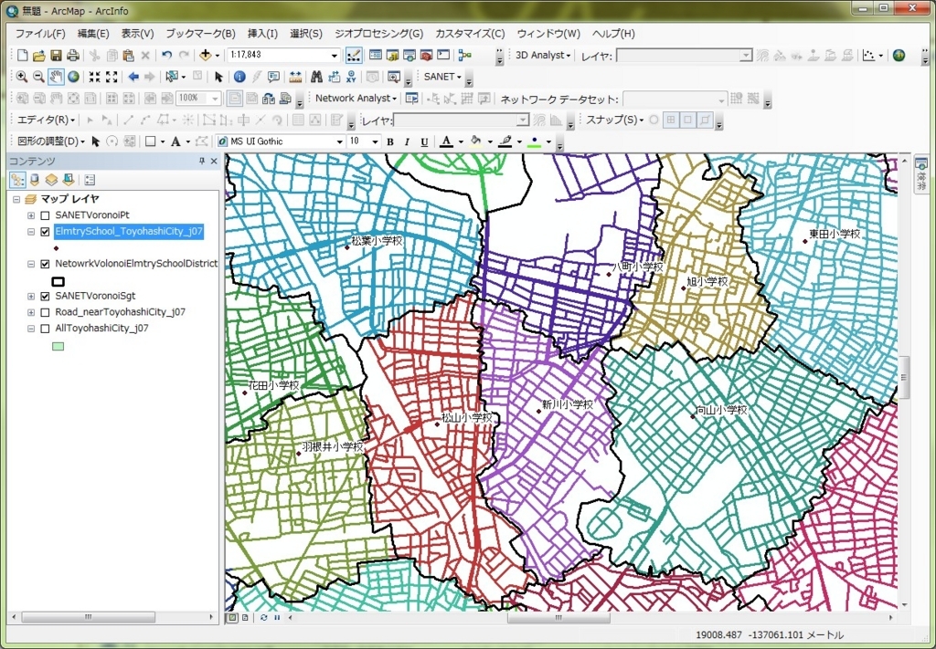The image size is (936, 649).
Task: Open the ファイル(F) menu
Action: (x=40, y=34)
